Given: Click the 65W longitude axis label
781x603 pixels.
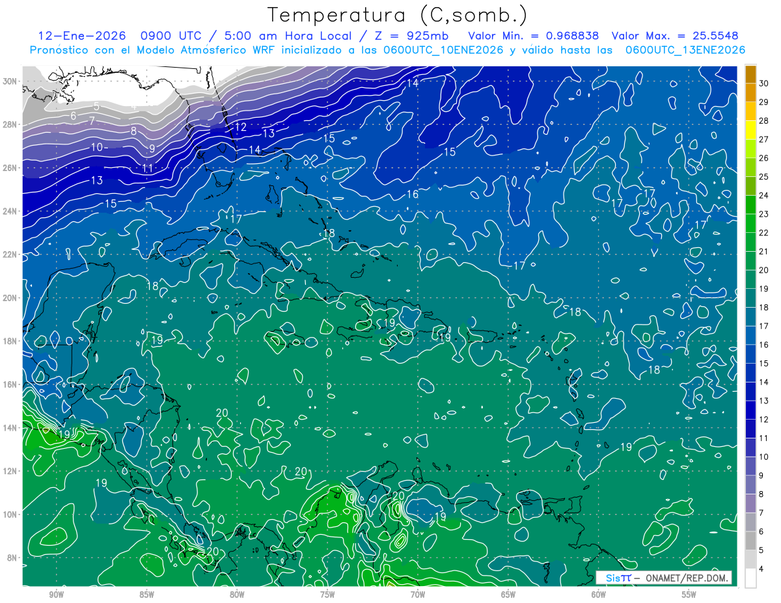Looking at the screenshot, I should pos(508,595).
